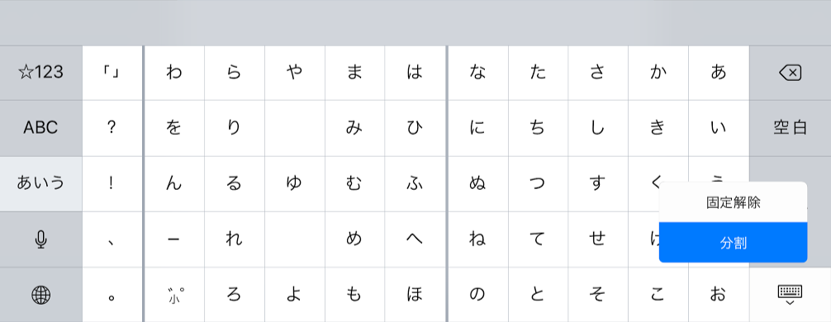831x322 pixels.
Task: Tap the 空白 space key
Action: pyautogui.click(x=791, y=128)
